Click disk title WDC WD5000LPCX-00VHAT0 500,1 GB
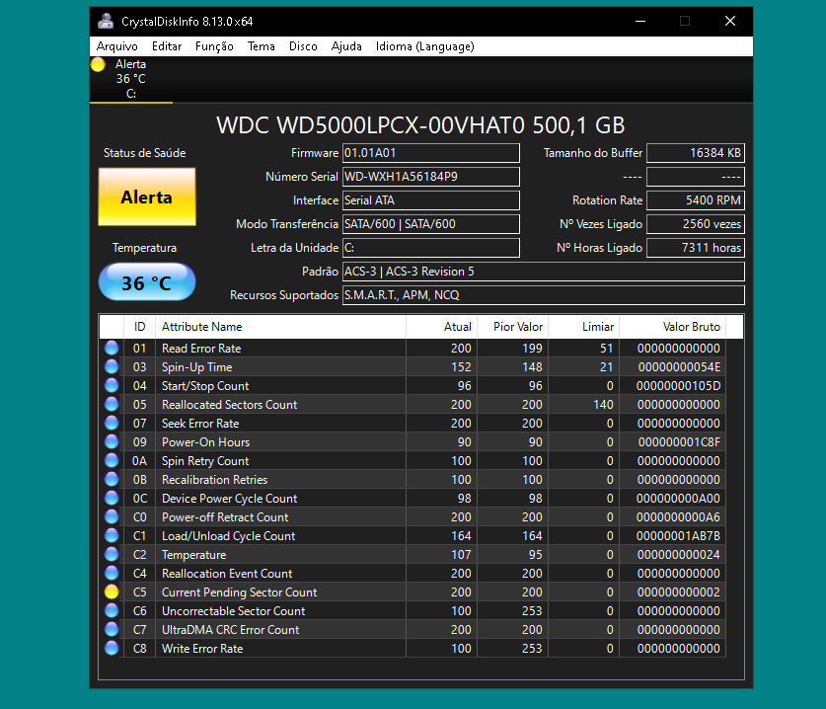826x709 pixels. (420, 125)
